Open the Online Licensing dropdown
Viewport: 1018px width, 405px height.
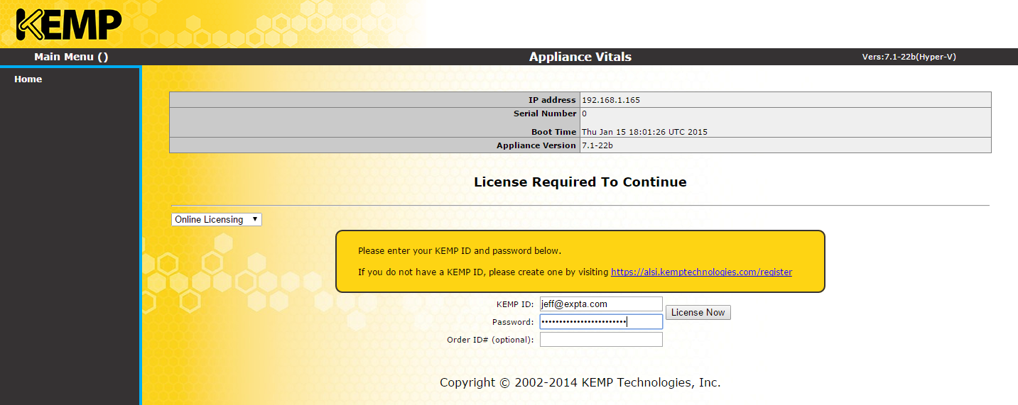pyautogui.click(x=217, y=219)
